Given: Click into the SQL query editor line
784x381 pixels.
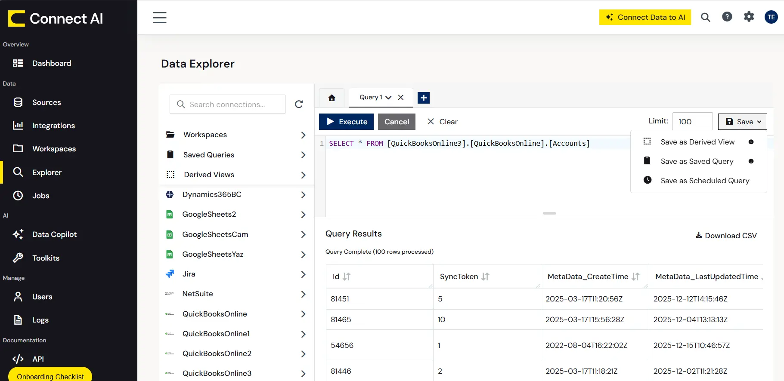Looking at the screenshot, I should (x=459, y=143).
